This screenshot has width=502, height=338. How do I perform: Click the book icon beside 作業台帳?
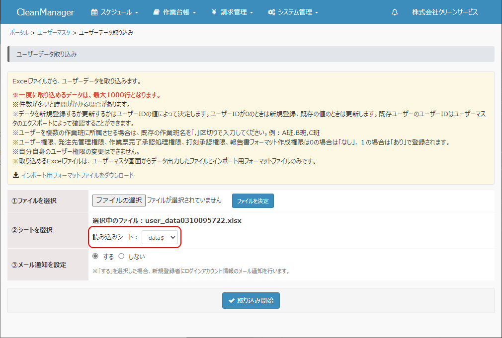click(x=157, y=12)
